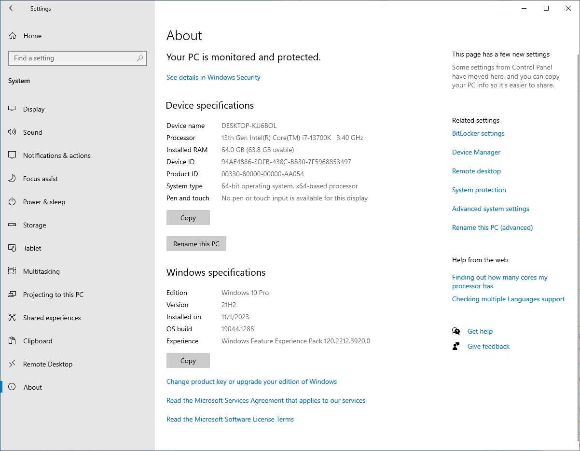Click the 21H2 version value
580x451 pixels.
coord(229,305)
